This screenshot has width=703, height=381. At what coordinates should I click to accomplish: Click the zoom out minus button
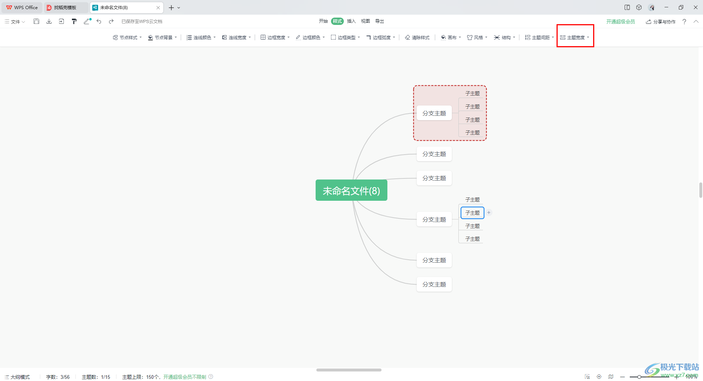click(622, 377)
